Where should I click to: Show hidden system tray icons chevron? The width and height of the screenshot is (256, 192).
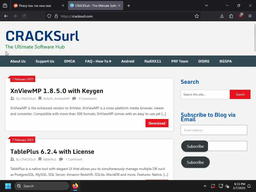205,186
